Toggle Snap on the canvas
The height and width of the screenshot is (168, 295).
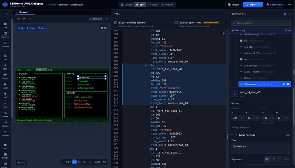coord(31,28)
